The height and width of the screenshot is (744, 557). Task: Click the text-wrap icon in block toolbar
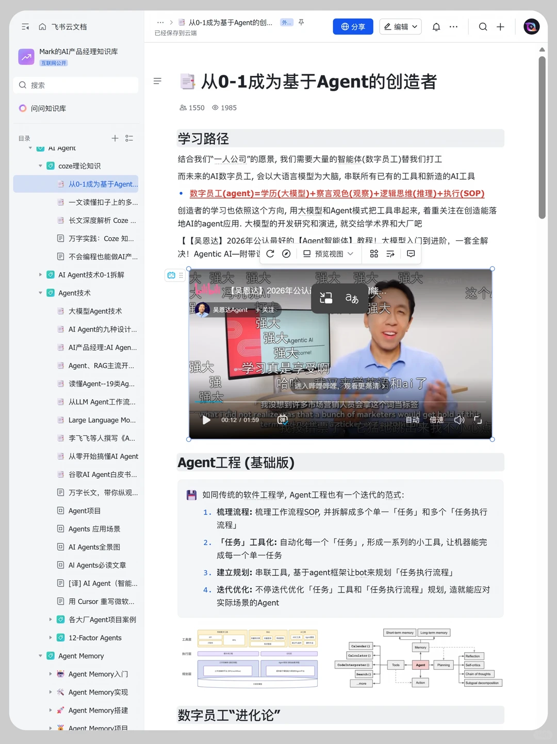click(x=390, y=254)
